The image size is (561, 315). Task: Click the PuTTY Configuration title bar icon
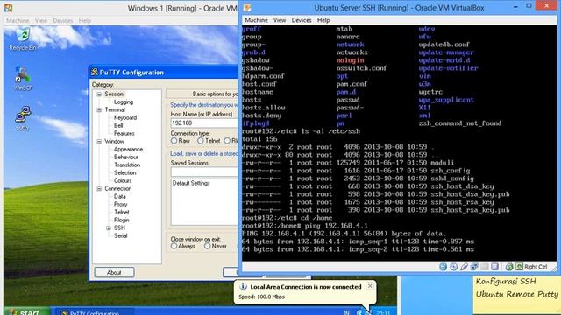(x=95, y=72)
